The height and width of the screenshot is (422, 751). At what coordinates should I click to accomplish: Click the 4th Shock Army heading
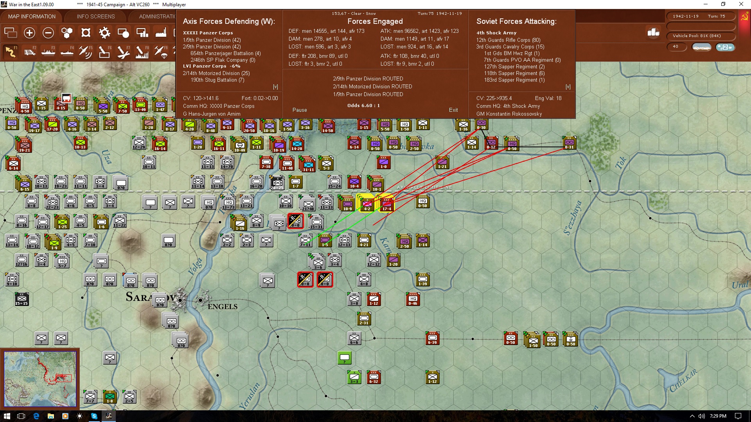[x=496, y=33]
